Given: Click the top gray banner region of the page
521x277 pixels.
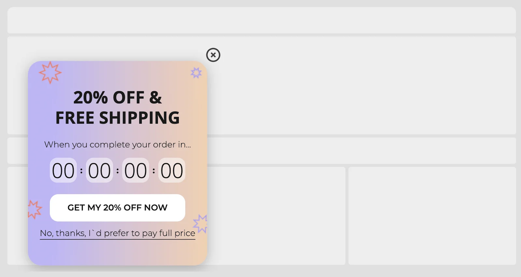Looking at the screenshot, I should (x=260, y=20).
